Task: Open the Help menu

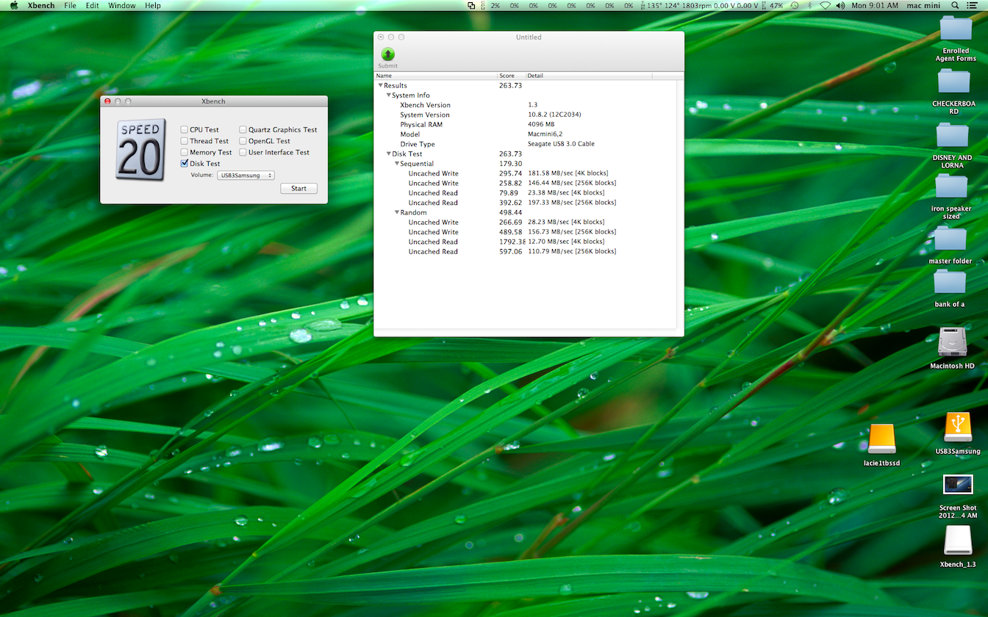Action: (153, 5)
